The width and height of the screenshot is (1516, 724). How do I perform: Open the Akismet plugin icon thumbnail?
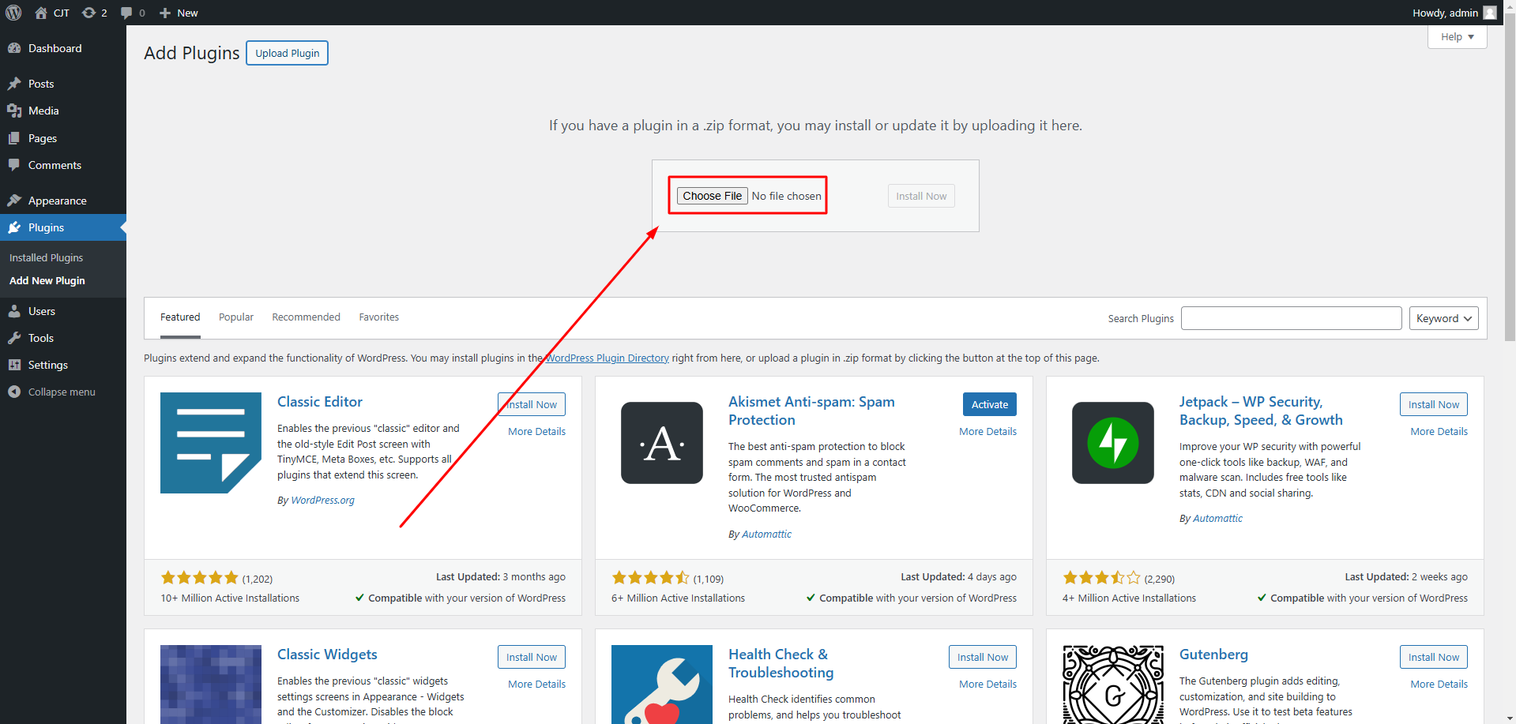click(x=662, y=443)
